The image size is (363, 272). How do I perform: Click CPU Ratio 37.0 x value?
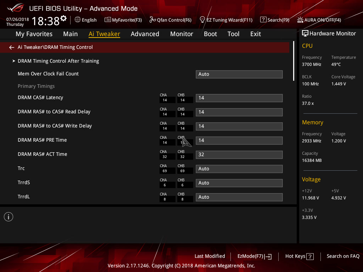[308, 103]
